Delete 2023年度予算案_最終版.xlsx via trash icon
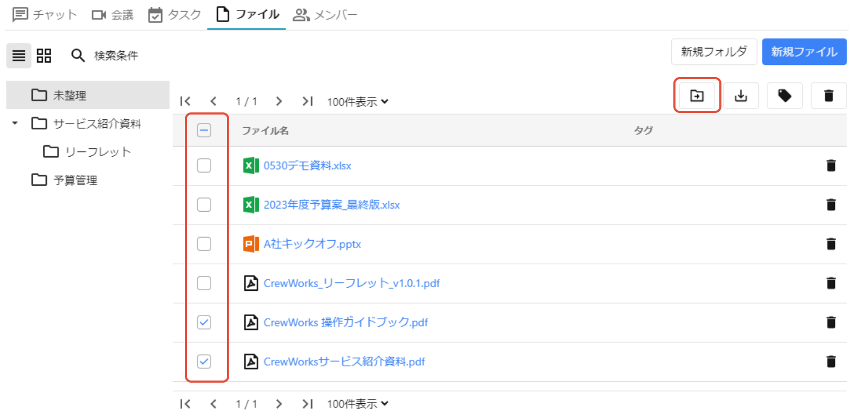The height and width of the screenshot is (418, 854). (x=831, y=205)
